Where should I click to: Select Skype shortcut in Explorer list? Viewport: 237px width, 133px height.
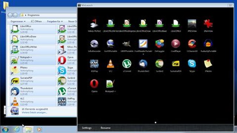[67, 71]
